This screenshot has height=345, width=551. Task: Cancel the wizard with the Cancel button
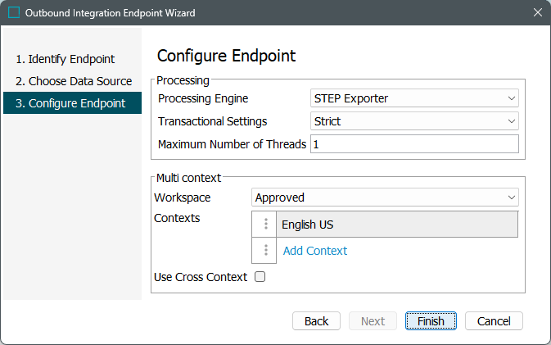tap(494, 320)
